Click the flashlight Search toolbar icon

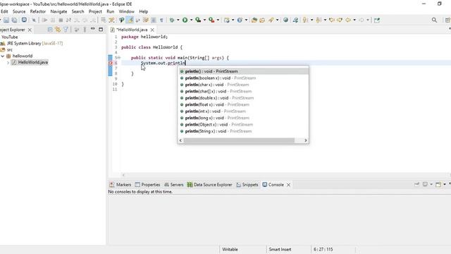coord(271,20)
